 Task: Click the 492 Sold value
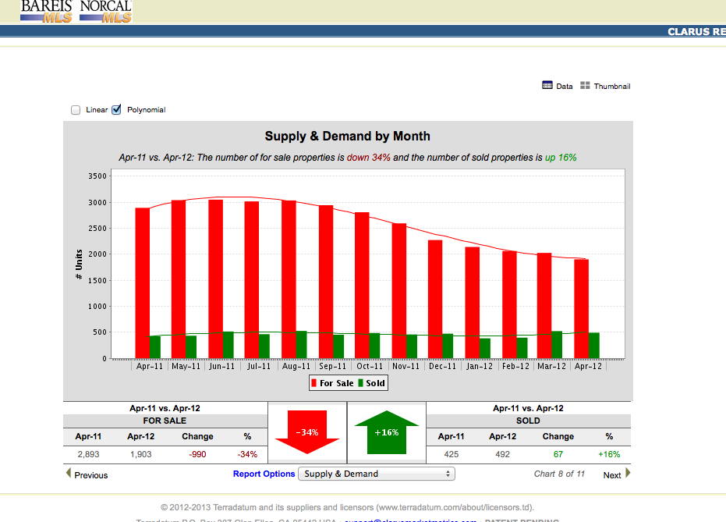(502, 454)
